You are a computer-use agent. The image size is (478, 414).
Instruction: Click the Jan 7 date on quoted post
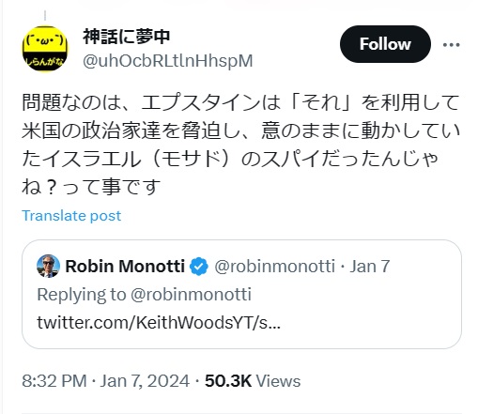click(x=370, y=267)
